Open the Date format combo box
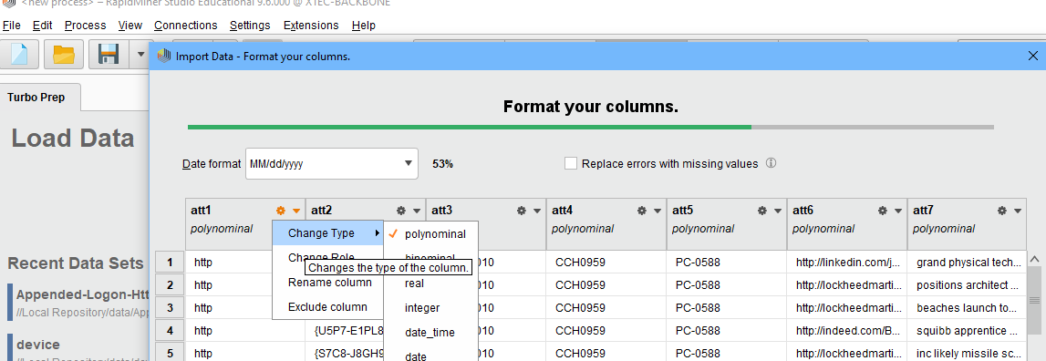This screenshot has height=361, width=1046. (x=332, y=163)
